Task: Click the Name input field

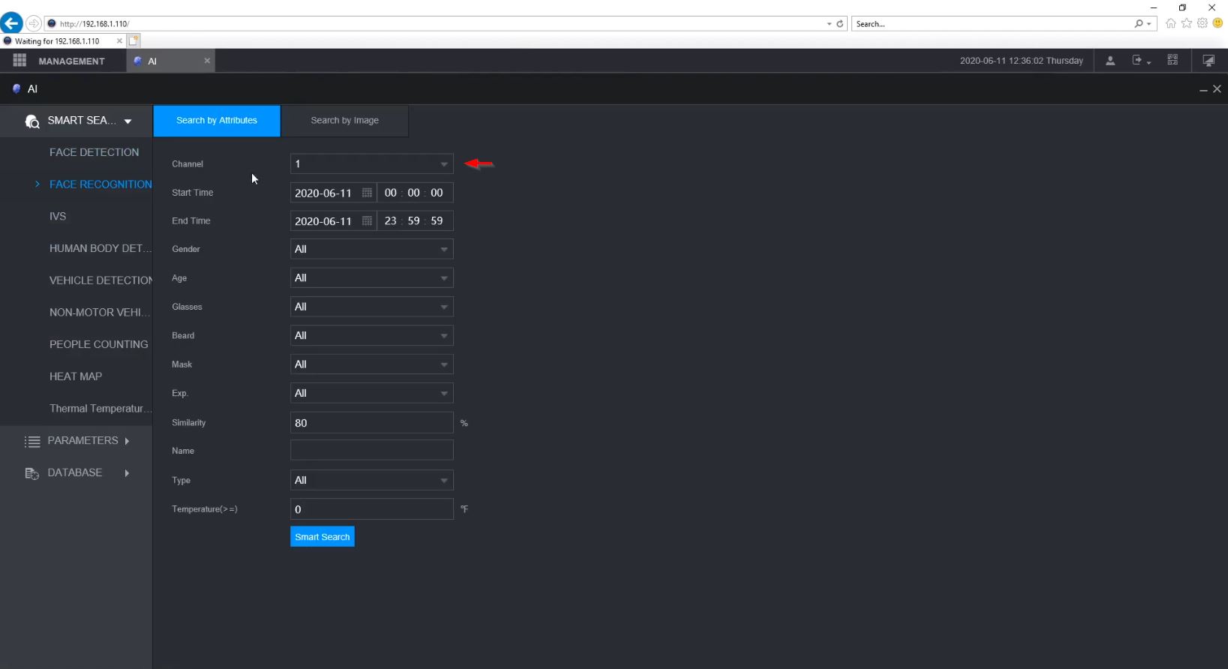Action: (x=371, y=450)
